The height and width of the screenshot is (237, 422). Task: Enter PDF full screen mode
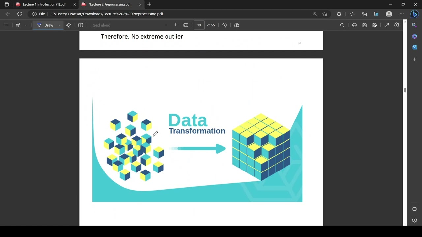(x=387, y=25)
